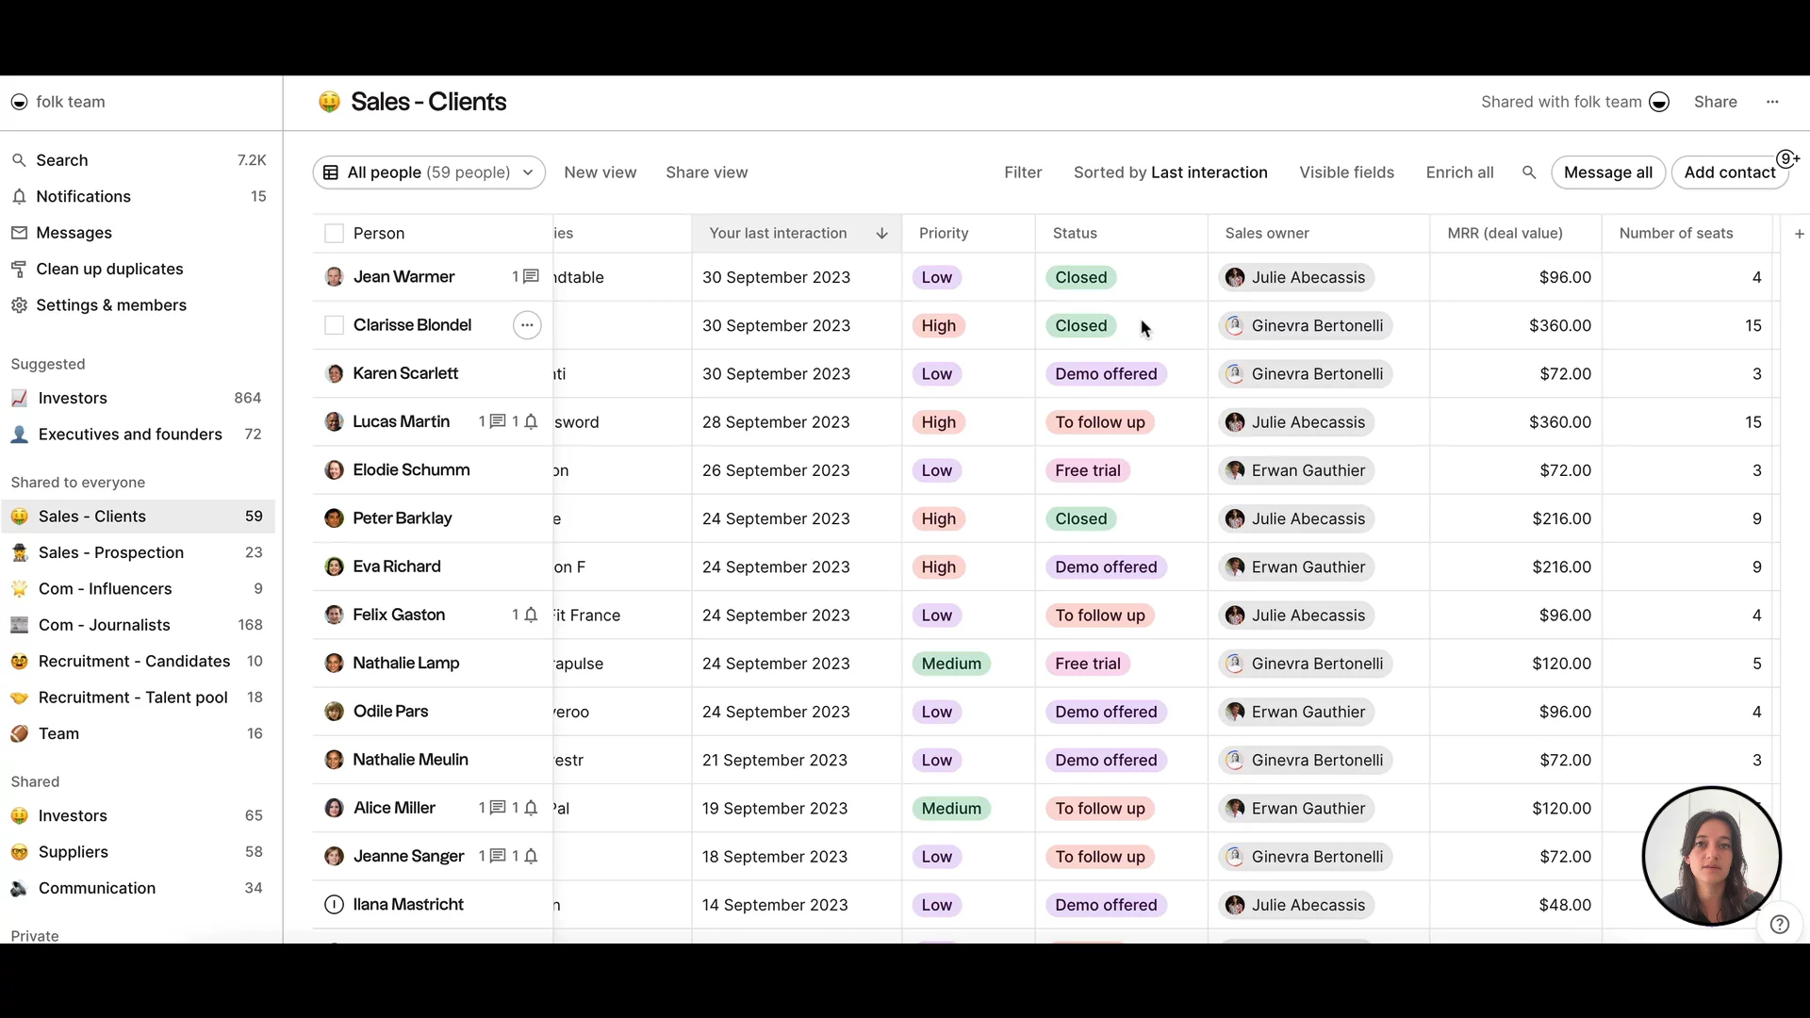
Task: Open Clarisse Blondel row options ellipsis
Action: coord(527,325)
